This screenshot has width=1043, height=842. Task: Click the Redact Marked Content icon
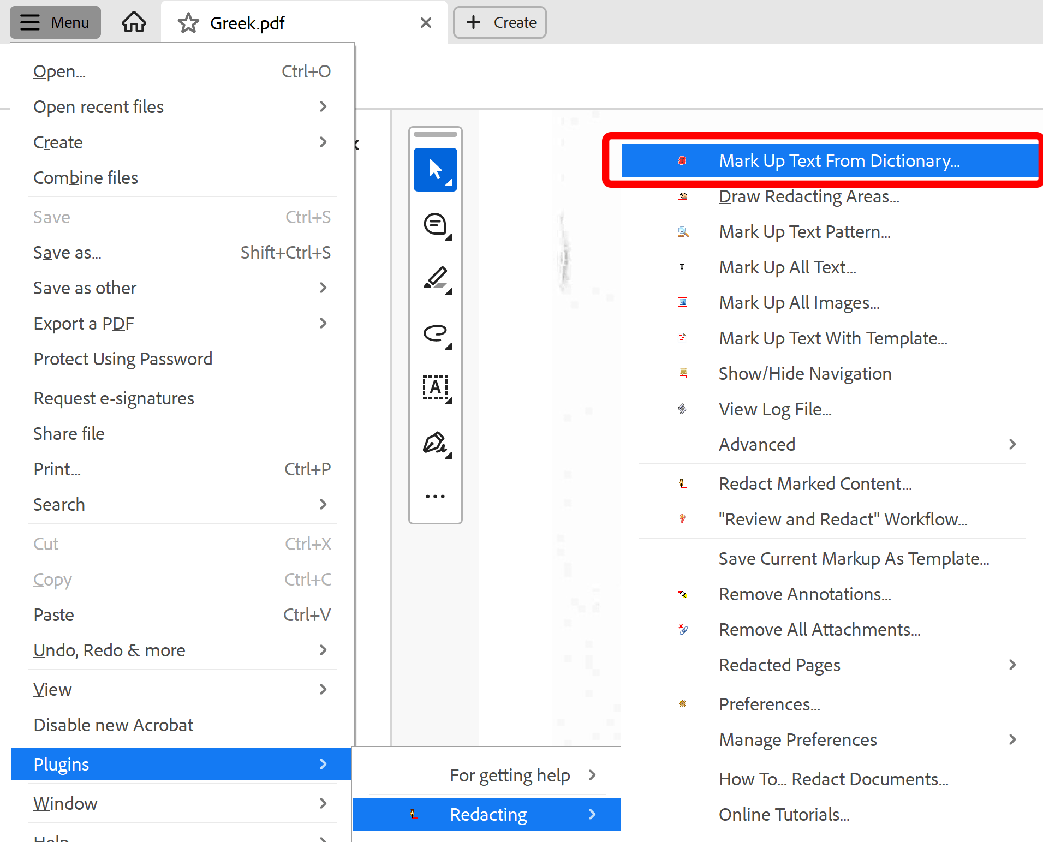pos(682,483)
